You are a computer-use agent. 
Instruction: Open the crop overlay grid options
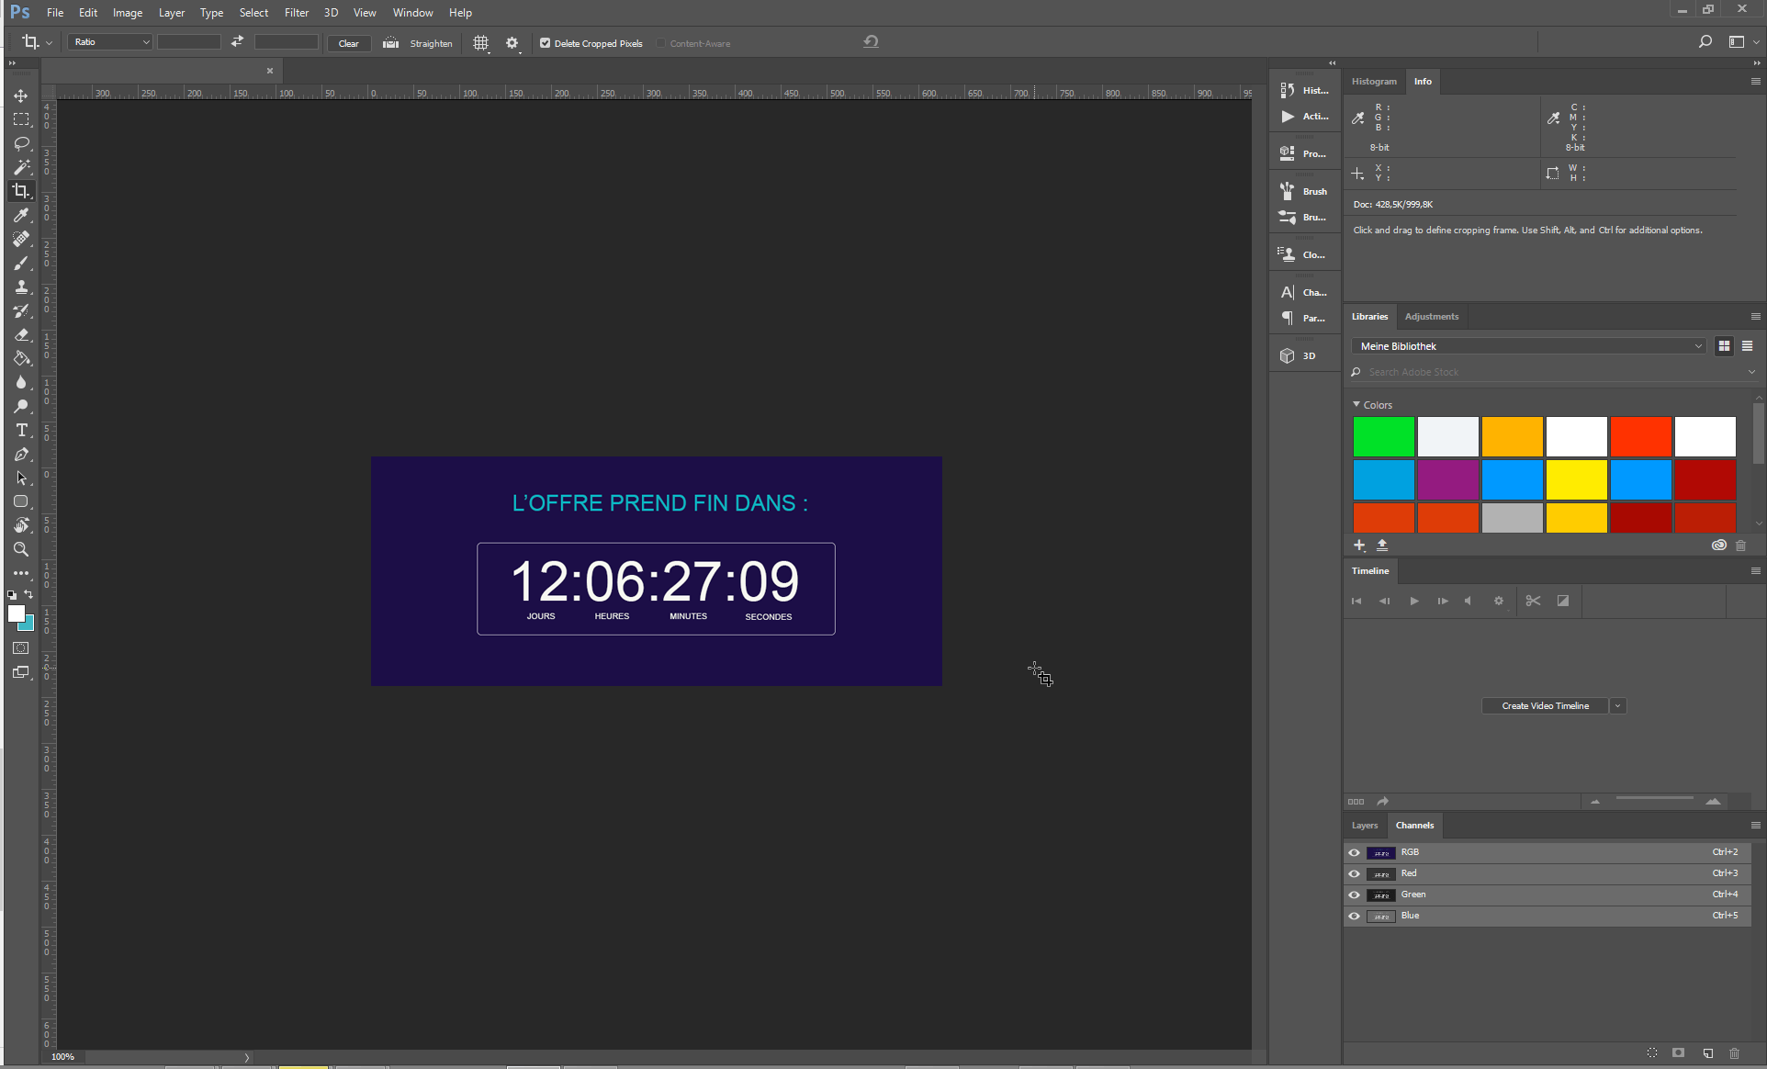pos(481,43)
